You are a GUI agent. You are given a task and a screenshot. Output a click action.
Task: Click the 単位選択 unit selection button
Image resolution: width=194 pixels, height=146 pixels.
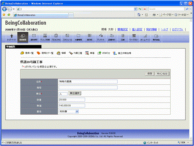pyautogui.click(x=75, y=93)
